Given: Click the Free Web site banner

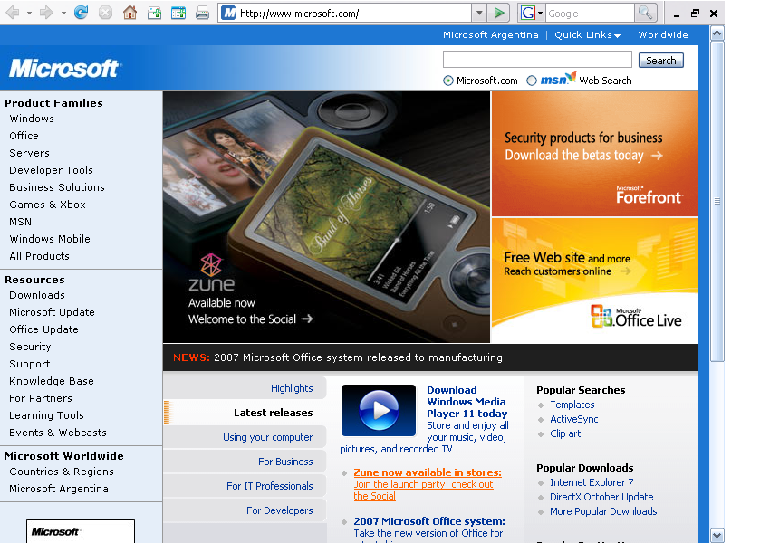Looking at the screenshot, I should point(595,281).
